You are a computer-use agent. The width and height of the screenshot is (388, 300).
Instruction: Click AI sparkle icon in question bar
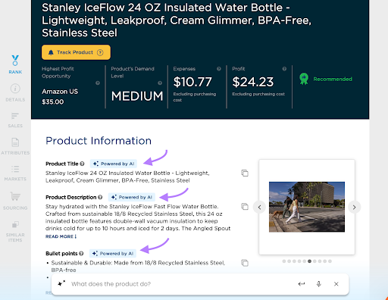tap(61, 283)
